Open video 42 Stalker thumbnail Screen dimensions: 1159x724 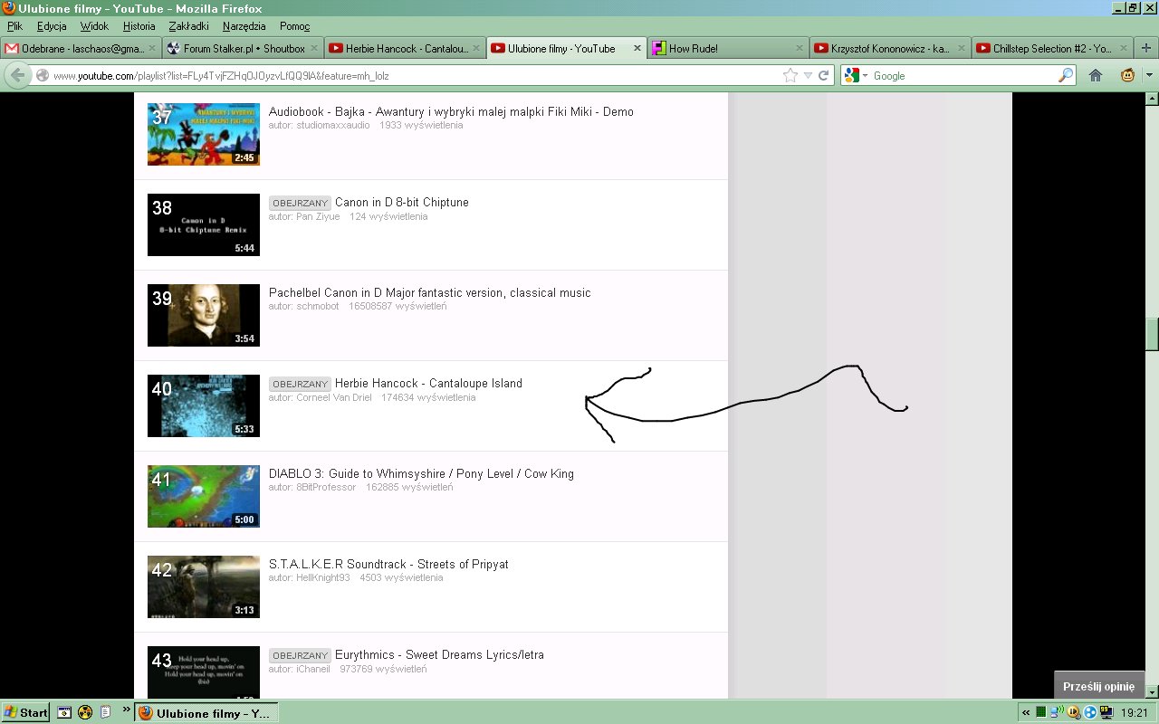(204, 586)
